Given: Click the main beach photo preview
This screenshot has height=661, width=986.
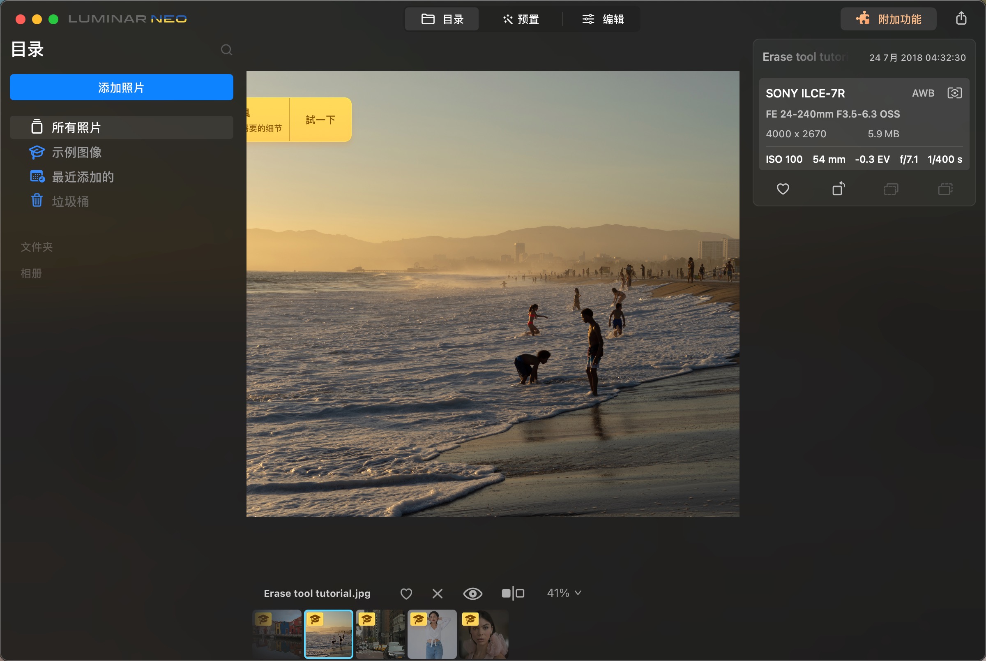Looking at the screenshot, I should [x=492, y=294].
